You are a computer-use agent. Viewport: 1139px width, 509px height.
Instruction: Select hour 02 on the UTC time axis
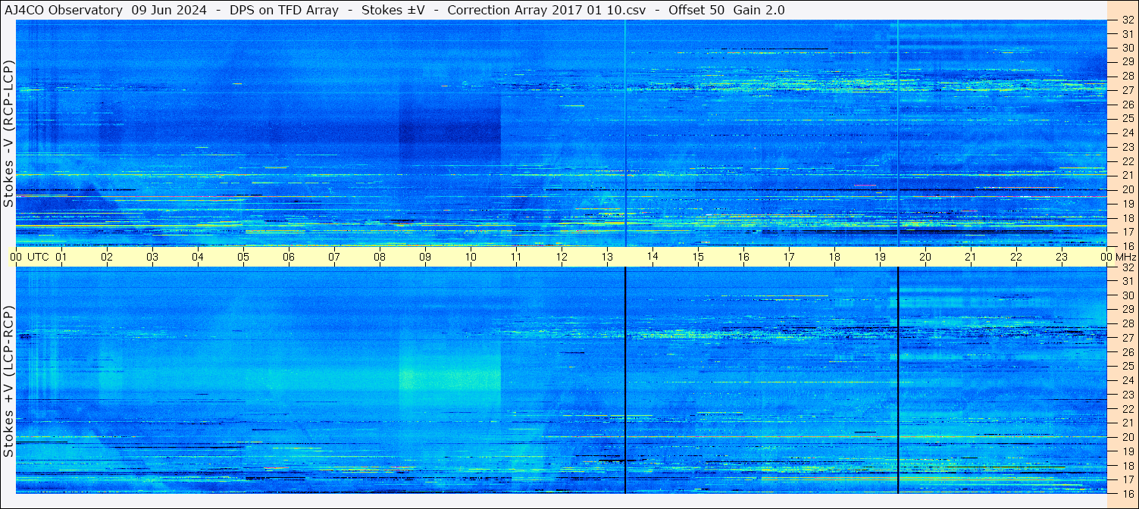(x=107, y=257)
